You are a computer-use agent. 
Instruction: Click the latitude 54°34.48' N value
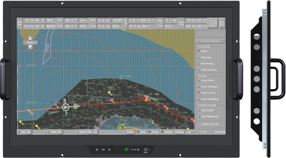(x=34, y=20)
